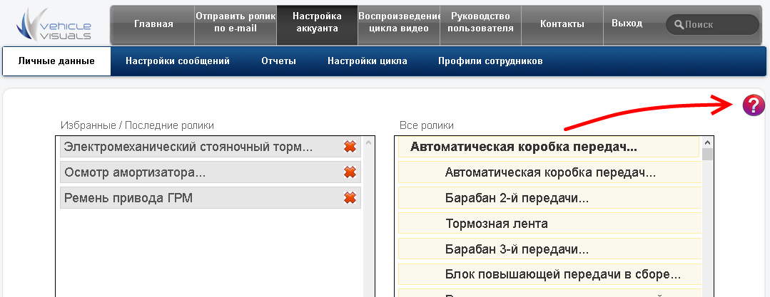Select Блок повышающей передачи в сборе... clip

[x=549, y=275]
